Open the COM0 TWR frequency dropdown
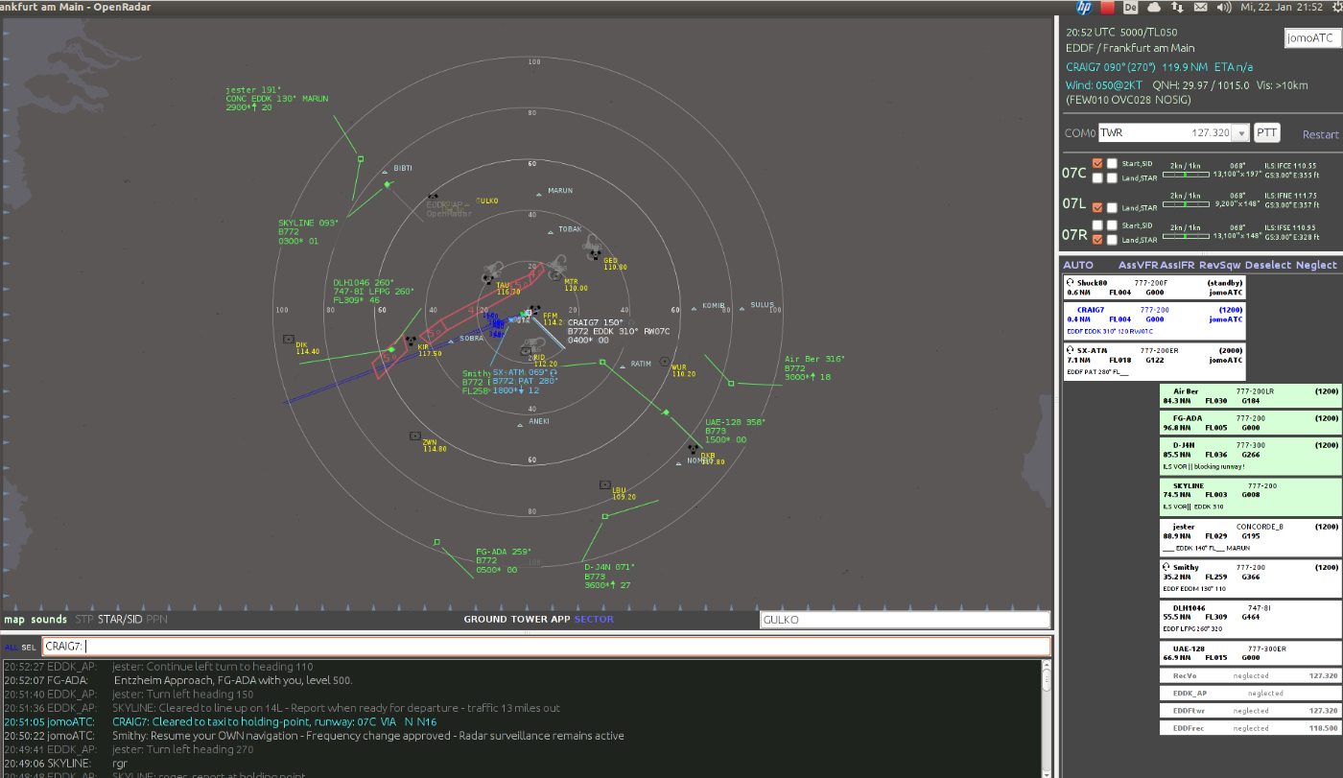The width and height of the screenshot is (1343, 778). (x=1240, y=133)
